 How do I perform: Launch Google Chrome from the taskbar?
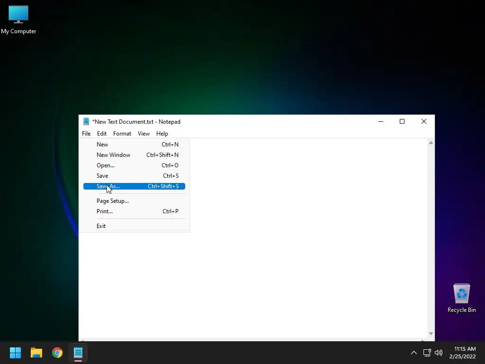pyautogui.click(x=57, y=353)
